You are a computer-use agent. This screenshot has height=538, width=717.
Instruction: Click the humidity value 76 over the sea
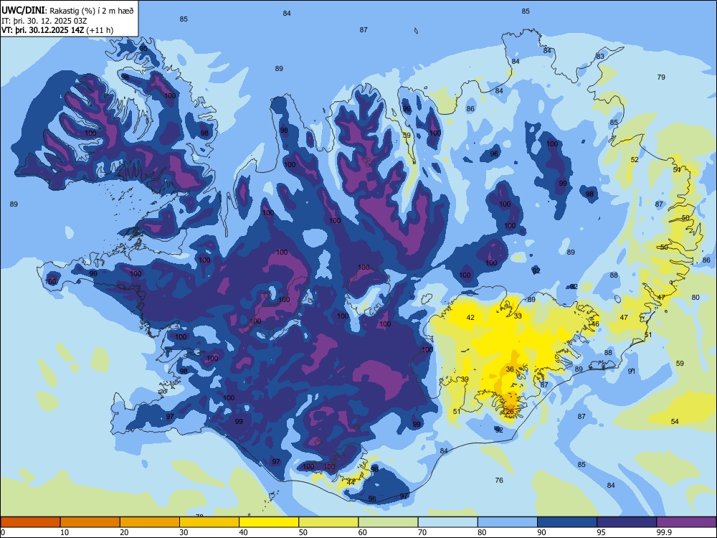coord(499,480)
